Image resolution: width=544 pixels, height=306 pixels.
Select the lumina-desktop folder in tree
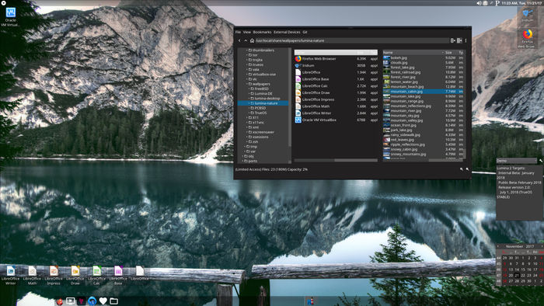pyautogui.click(x=267, y=99)
